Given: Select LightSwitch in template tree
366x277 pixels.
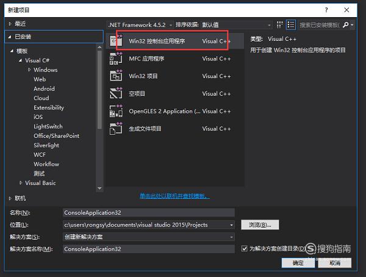Looking at the screenshot, I should pos(48,126).
